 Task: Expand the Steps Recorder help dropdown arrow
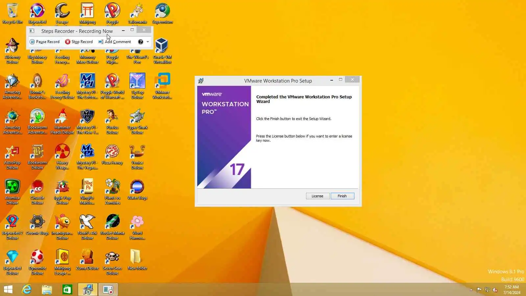pyautogui.click(x=148, y=42)
